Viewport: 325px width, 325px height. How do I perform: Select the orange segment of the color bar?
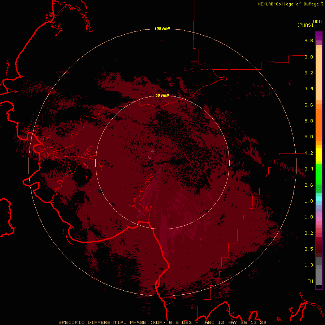pyautogui.click(x=319, y=125)
